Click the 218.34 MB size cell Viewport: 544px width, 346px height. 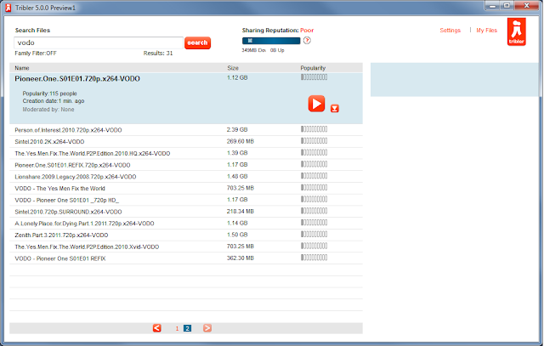[240, 212]
